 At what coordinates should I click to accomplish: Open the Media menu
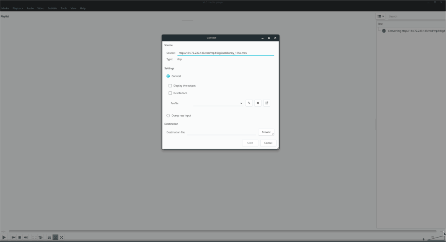click(x=5, y=8)
